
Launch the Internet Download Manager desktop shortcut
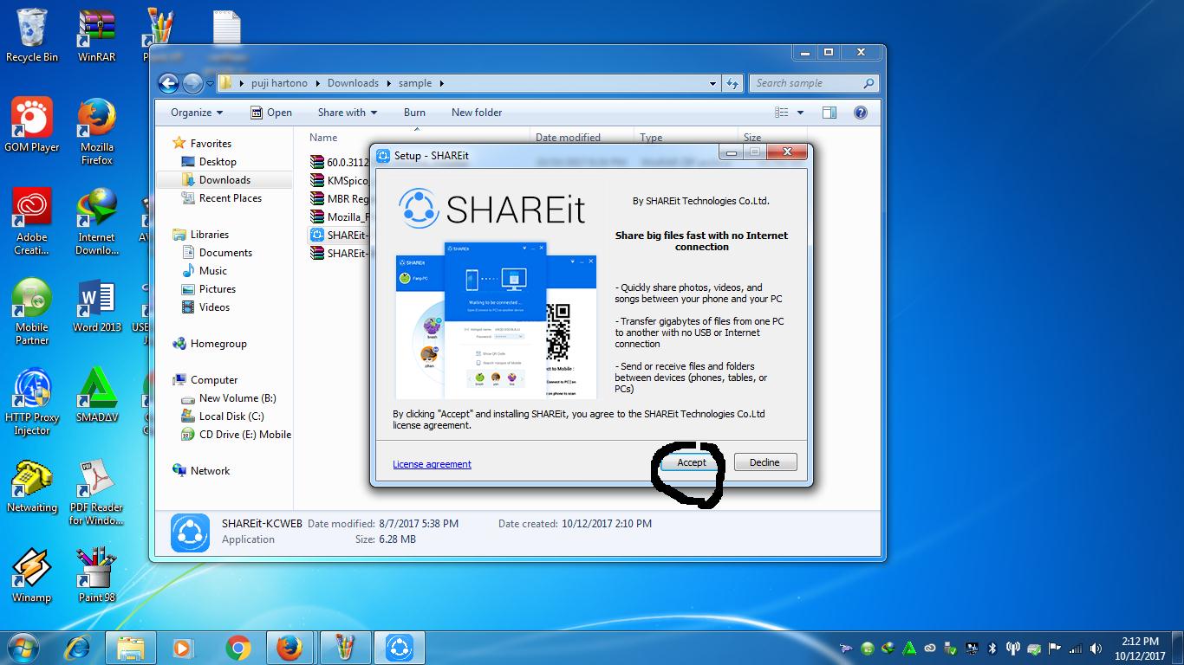[x=97, y=221]
